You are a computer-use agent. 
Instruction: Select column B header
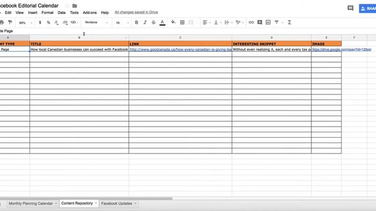(x=79, y=38)
